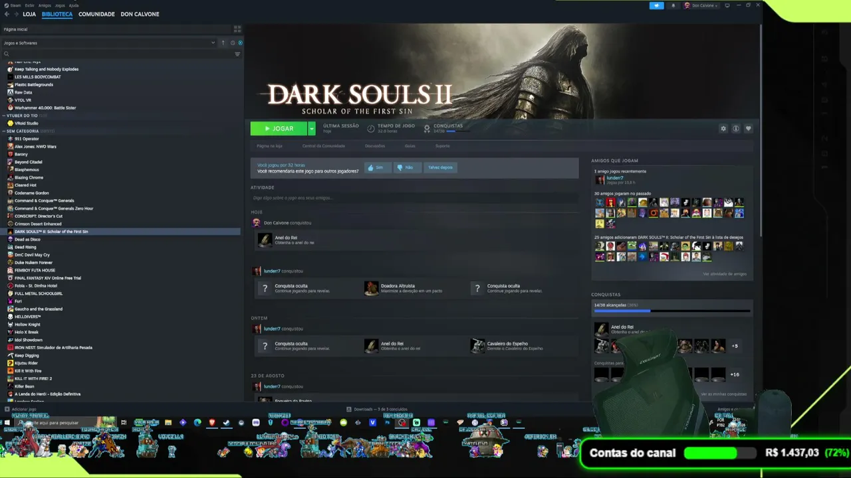Select Crimson Desert Enhanced in the list
851x478 pixels.
coord(38,224)
